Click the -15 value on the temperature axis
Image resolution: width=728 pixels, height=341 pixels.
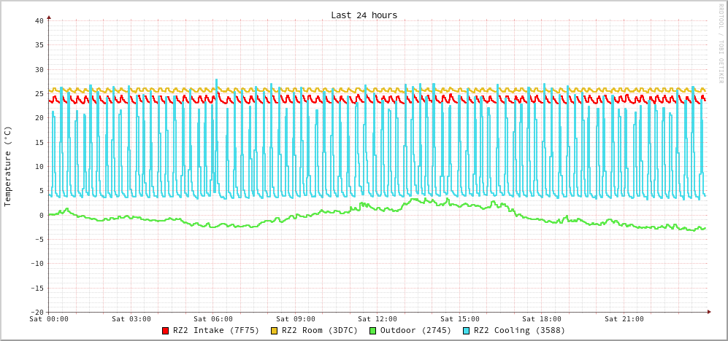click(x=37, y=288)
